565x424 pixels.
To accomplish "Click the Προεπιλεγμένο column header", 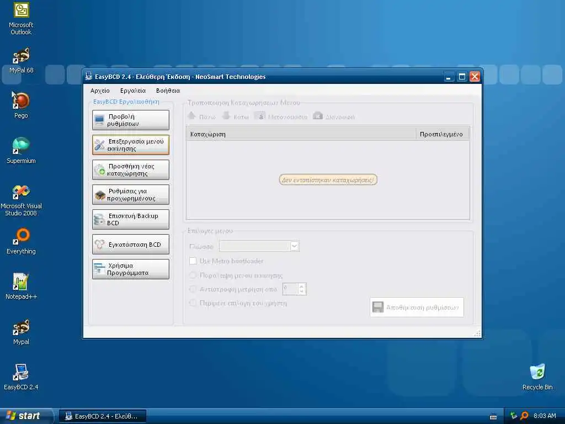I will click(443, 134).
